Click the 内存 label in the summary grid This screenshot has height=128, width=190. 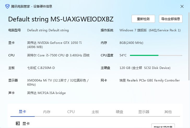click(104, 43)
